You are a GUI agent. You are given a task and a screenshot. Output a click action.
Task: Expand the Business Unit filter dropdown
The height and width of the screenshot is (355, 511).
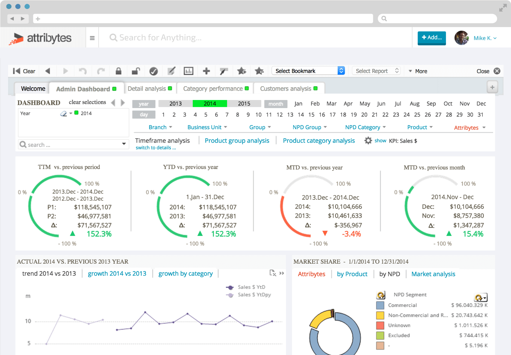[207, 127]
